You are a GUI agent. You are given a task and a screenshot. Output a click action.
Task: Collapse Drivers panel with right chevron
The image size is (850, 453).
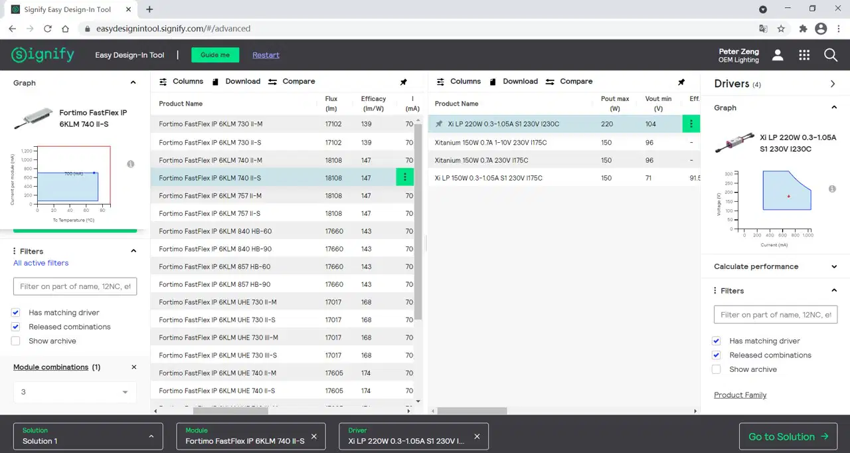click(x=833, y=84)
